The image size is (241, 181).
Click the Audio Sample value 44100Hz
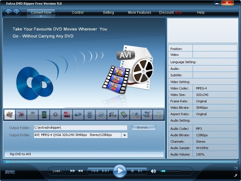click(202, 148)
